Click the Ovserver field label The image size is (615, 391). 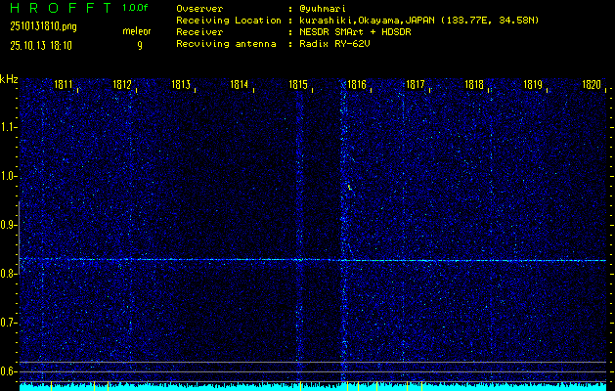click(199, 9)
